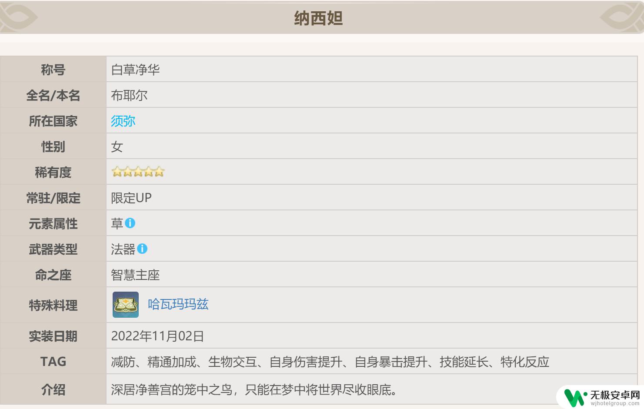Click the 稀有度 row label

[x=53, y=172]
